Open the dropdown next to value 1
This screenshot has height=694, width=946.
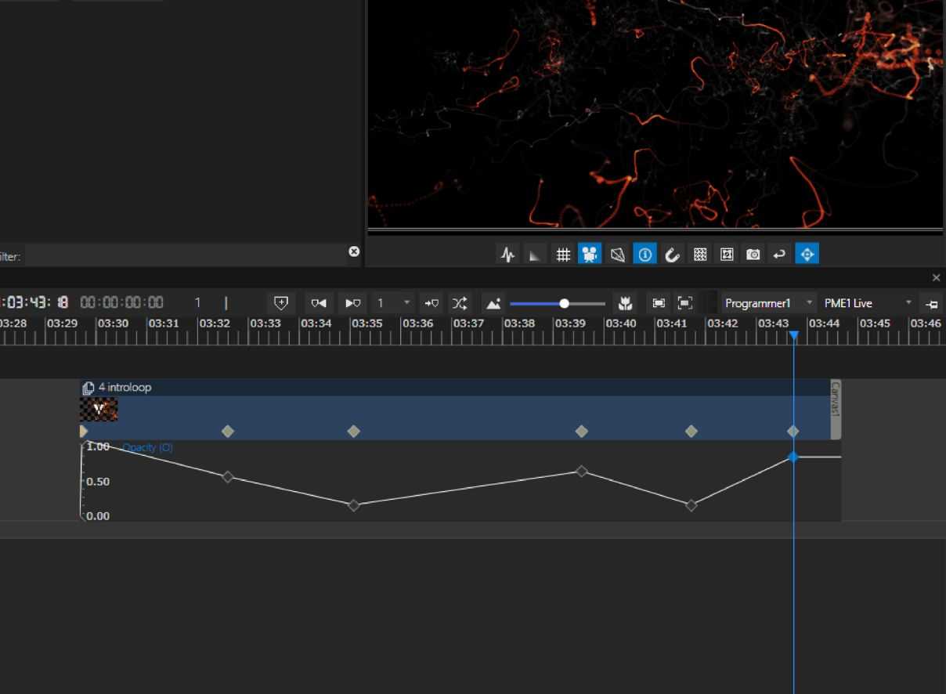pos(406,303)
